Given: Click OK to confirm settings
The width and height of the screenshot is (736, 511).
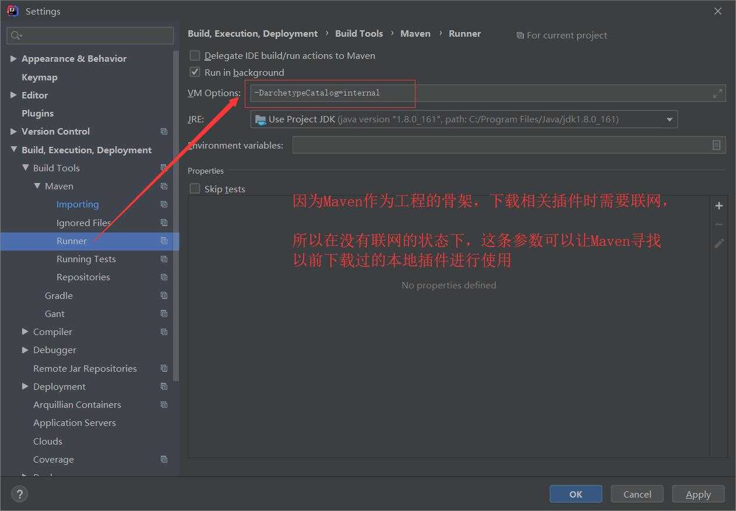Looking at the screenshot, I should pos(576,494).
